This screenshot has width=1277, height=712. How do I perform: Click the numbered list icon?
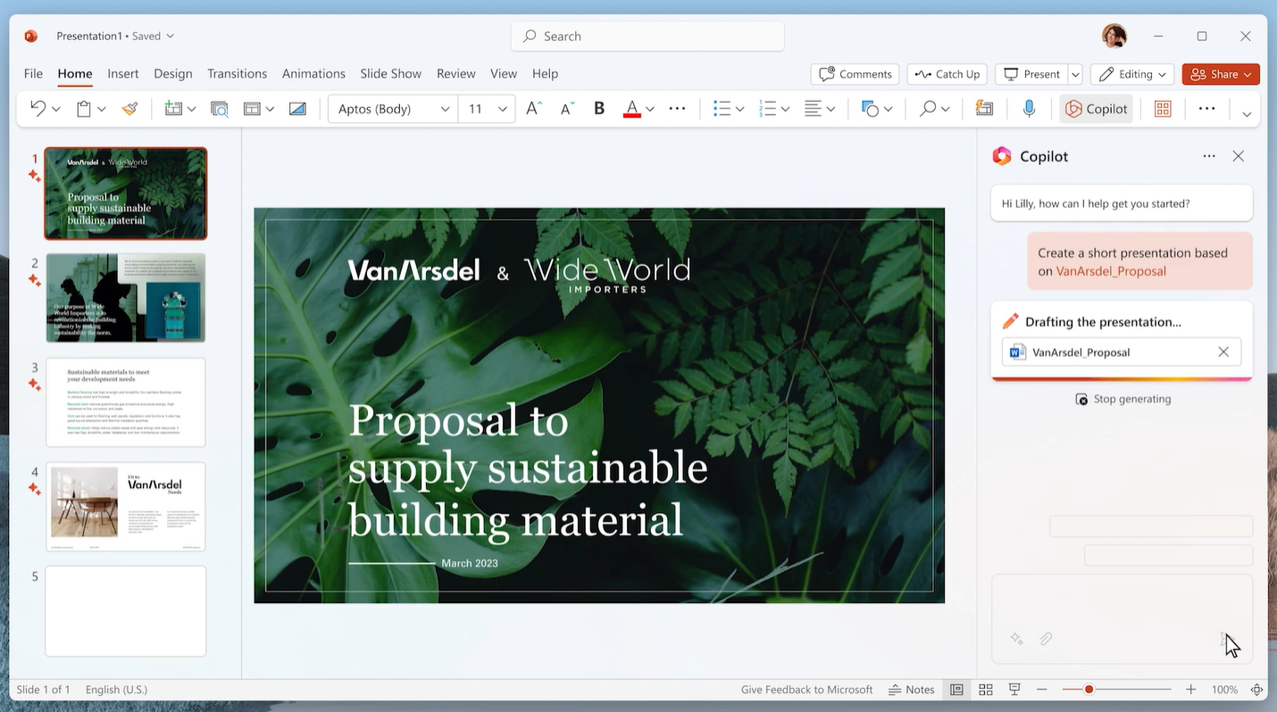point(768,109)
